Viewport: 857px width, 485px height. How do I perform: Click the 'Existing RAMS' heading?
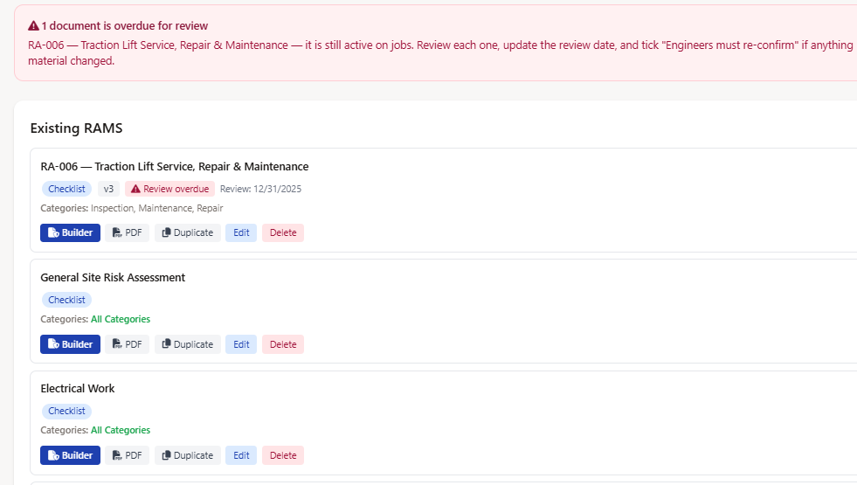pos(77,128)
